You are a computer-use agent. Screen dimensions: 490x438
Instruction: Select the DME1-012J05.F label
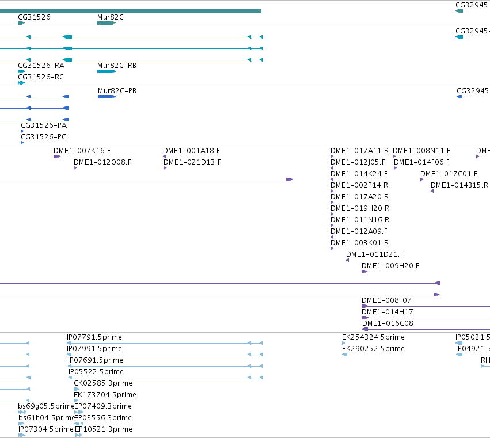click(358, 162)
